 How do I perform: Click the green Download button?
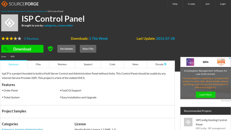tap(22, 49)
